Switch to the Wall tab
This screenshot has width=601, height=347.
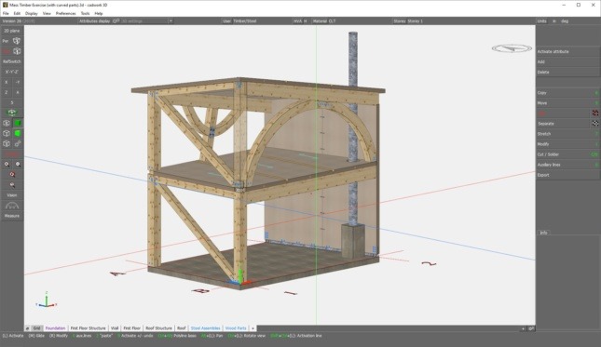tap(115, 328)
